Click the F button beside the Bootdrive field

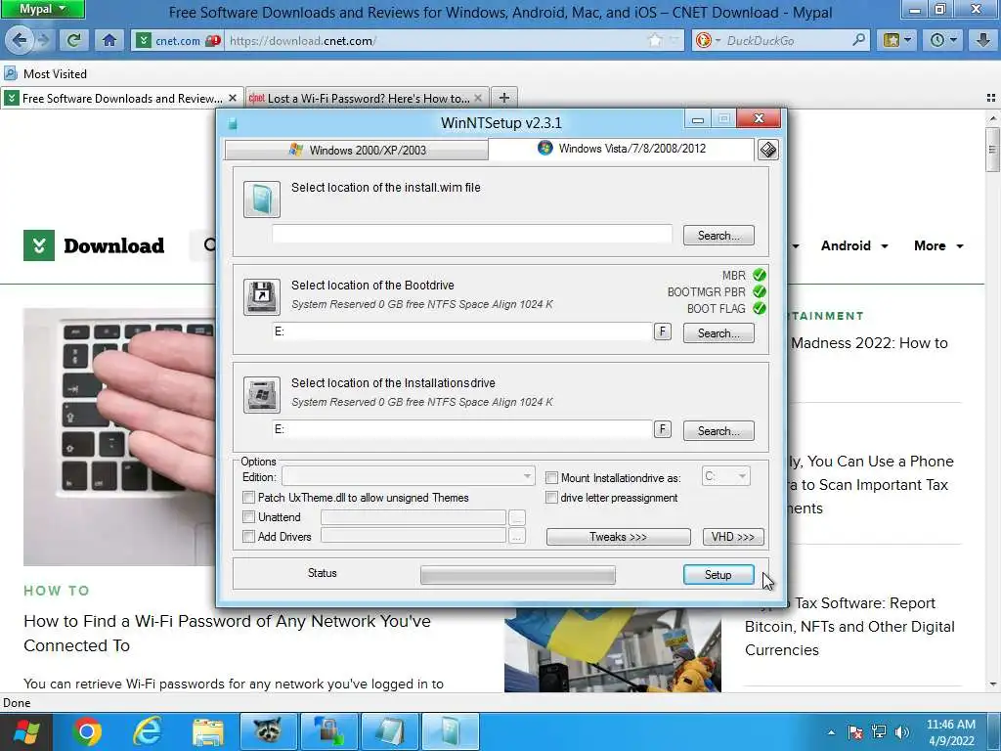tap(662, 331)
